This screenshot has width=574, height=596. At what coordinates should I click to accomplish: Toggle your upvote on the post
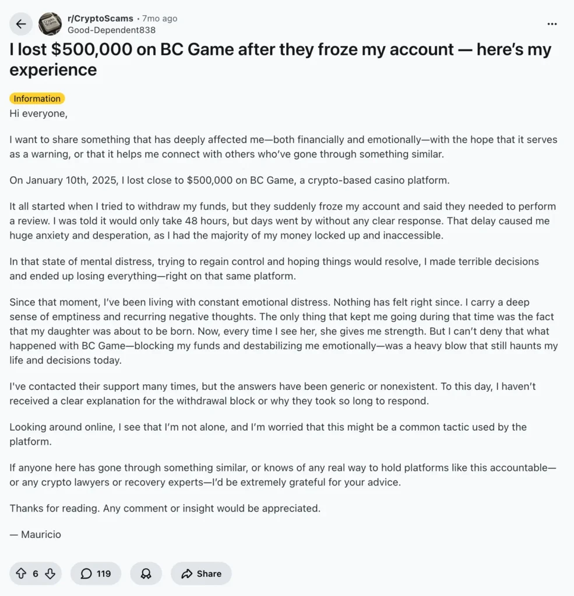click(21, 573)
